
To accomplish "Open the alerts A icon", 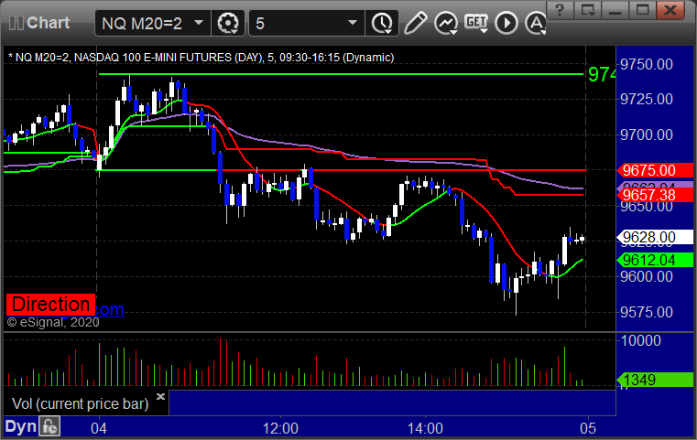I will click(x=536, y=23).
